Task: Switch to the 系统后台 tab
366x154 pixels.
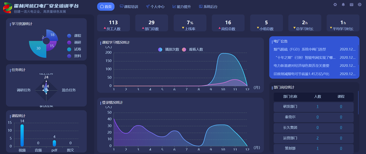Action: click(x=208, y=7)
